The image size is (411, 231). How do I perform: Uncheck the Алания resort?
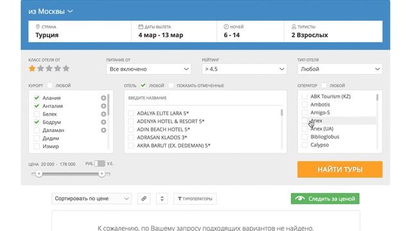[x=37, y=98]
